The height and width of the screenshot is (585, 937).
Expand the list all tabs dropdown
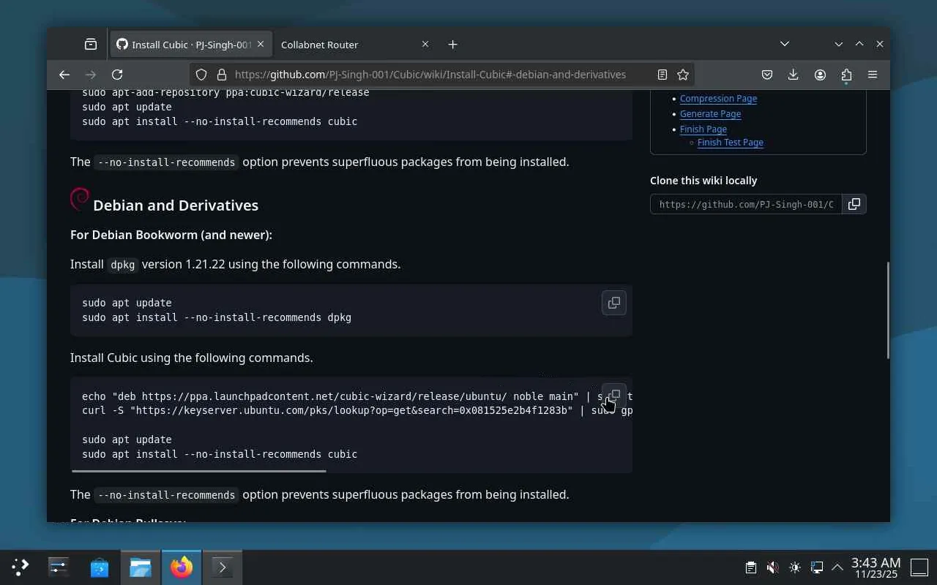pyautogui.click(x=785, y=44)
